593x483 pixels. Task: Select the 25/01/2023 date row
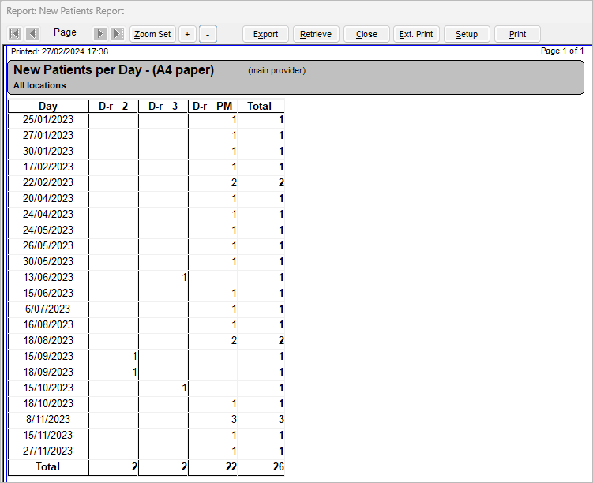(x=146, y=119)
